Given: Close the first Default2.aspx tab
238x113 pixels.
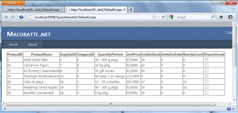Looking at the screenshot, I should [62, 10].
